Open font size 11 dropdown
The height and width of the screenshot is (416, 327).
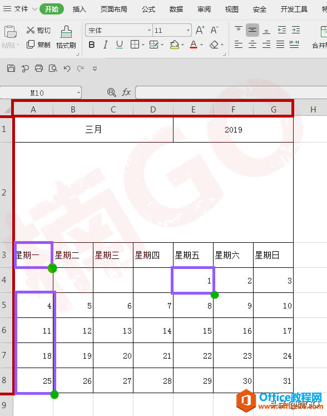point(188,31)
